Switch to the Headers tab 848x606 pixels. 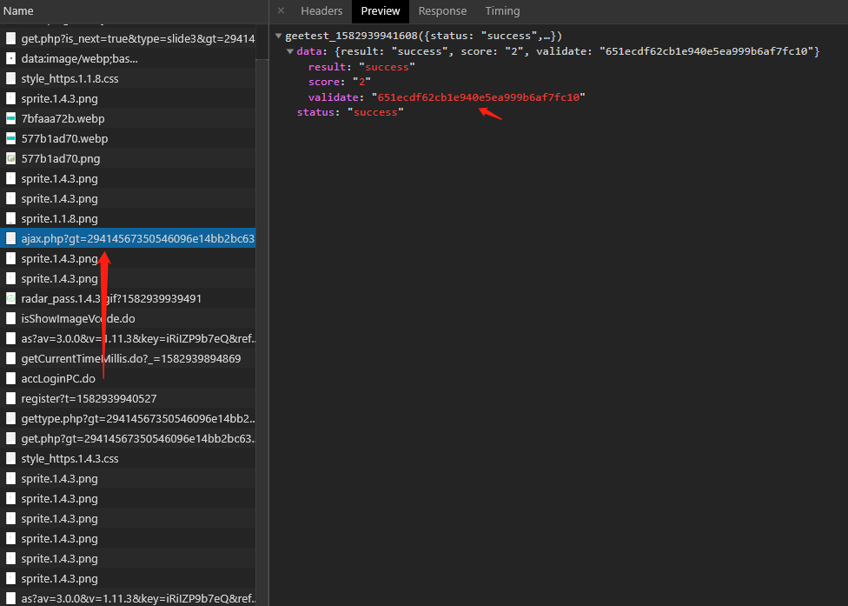click(321, 10)
